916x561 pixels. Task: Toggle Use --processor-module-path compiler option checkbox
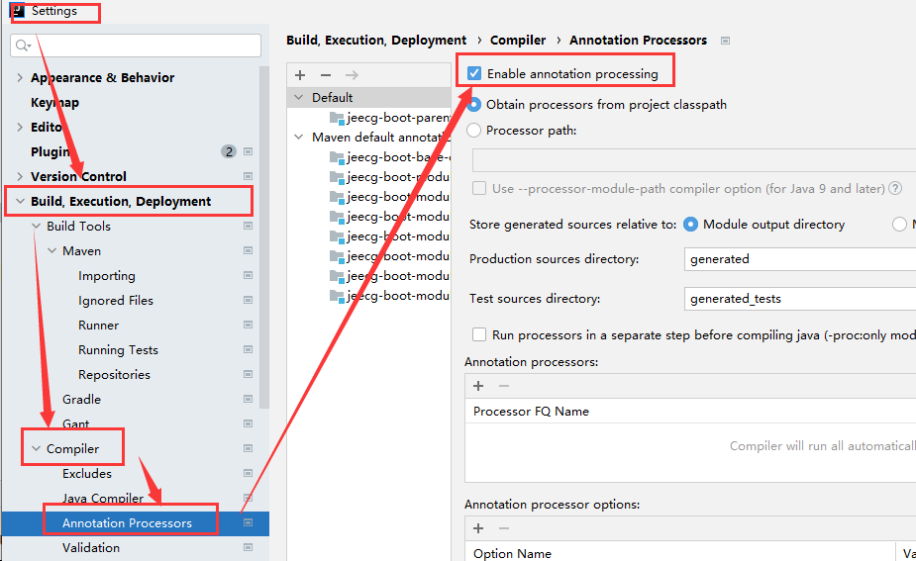tap(479, 189)
